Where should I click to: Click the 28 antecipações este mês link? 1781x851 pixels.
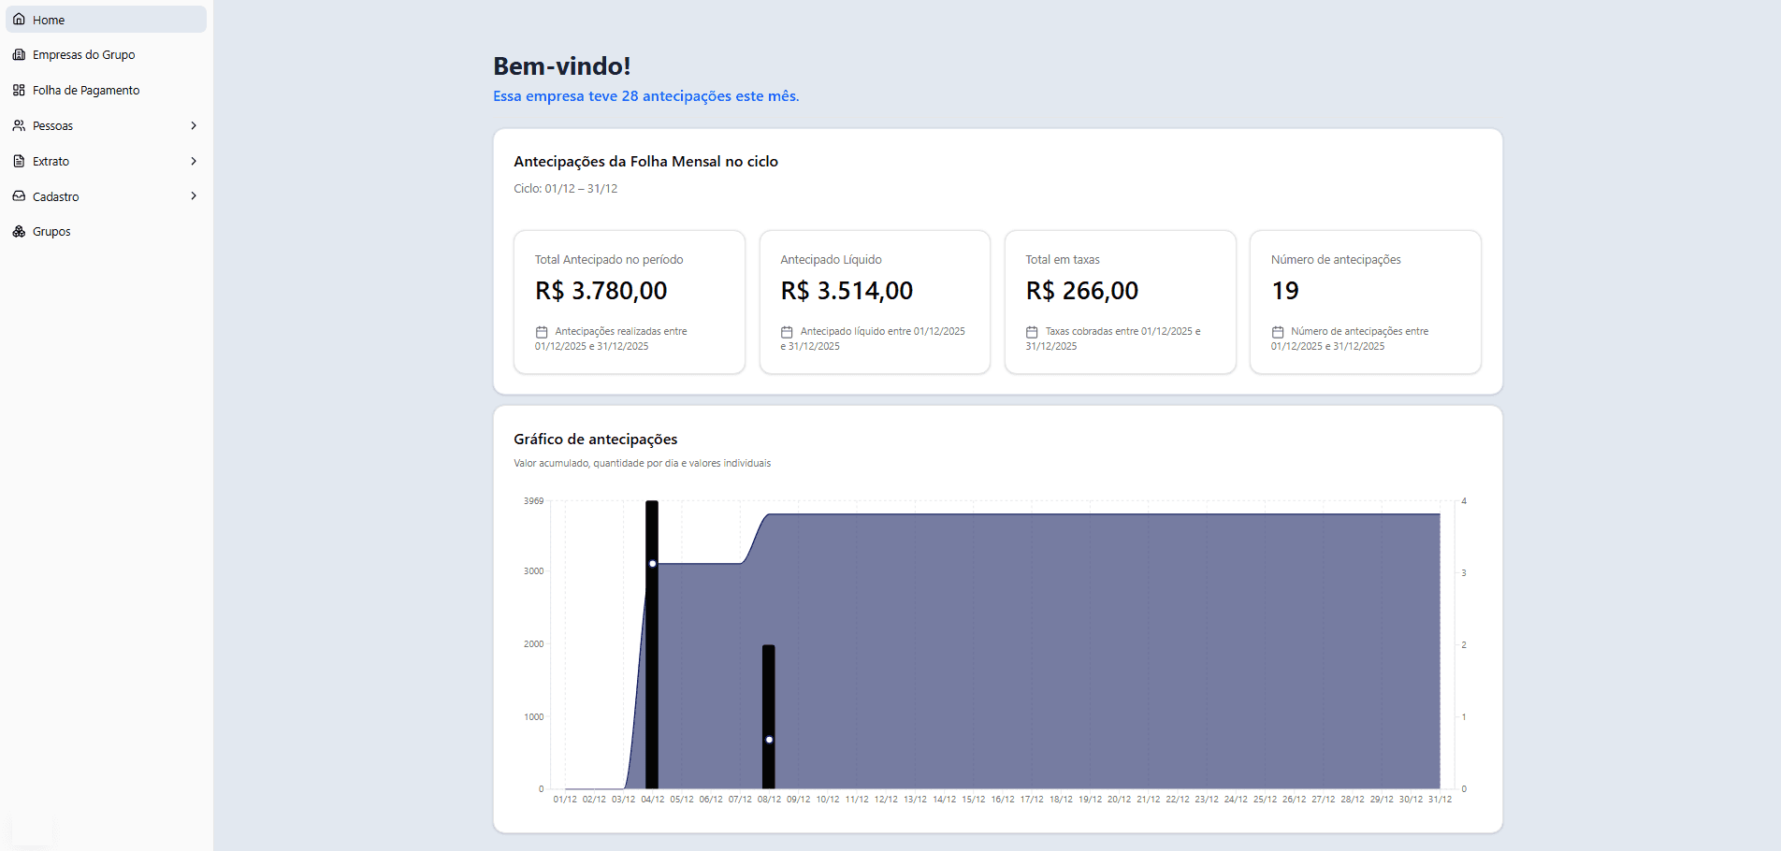(x=645, y=96)
